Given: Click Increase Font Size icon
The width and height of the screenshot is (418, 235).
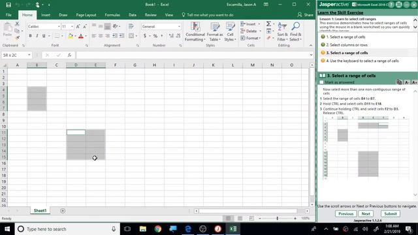Looking at the screenshot, I should (x=78, y=26).
